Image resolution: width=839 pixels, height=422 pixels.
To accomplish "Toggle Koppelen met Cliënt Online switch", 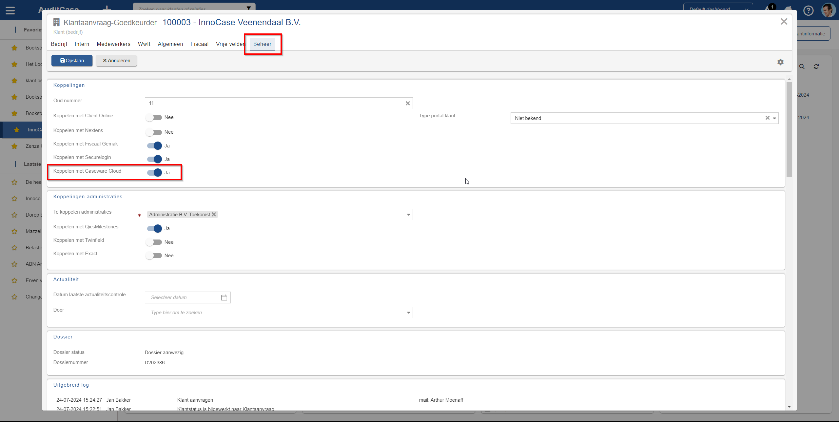I will click(154, 117).
